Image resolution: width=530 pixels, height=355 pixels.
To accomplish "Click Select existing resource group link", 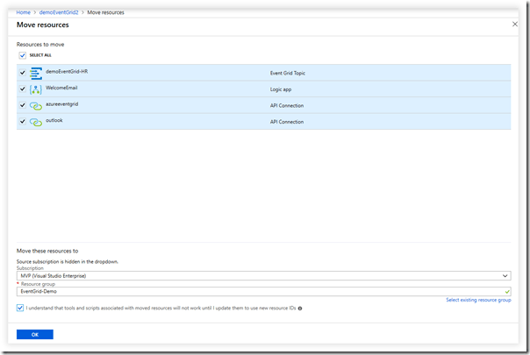I will coord(478,300).
